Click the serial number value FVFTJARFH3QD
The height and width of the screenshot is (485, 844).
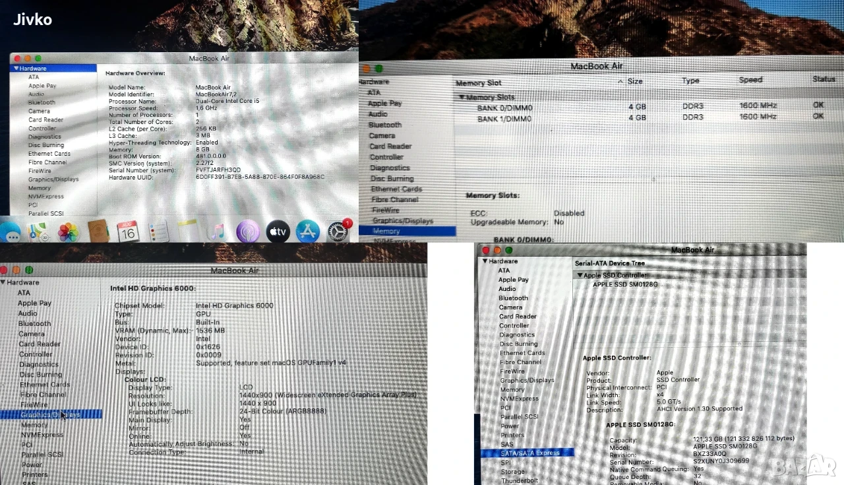point(218,170)
